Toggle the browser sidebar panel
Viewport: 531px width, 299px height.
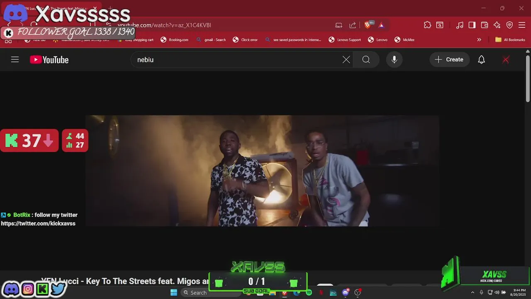pyautogui.click(x=472, y=25)
